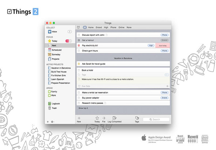Click the alarm clock filter icon
The width and height of the screenshot is (216, 150).
78,27
